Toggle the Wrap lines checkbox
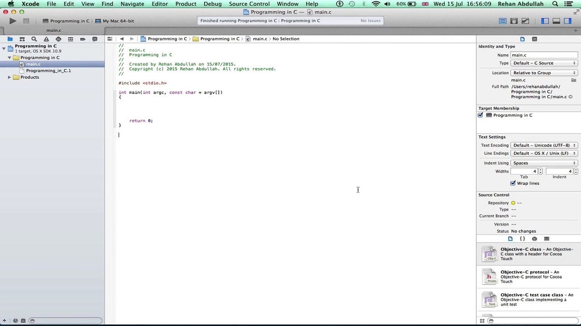 coord(513,183)
